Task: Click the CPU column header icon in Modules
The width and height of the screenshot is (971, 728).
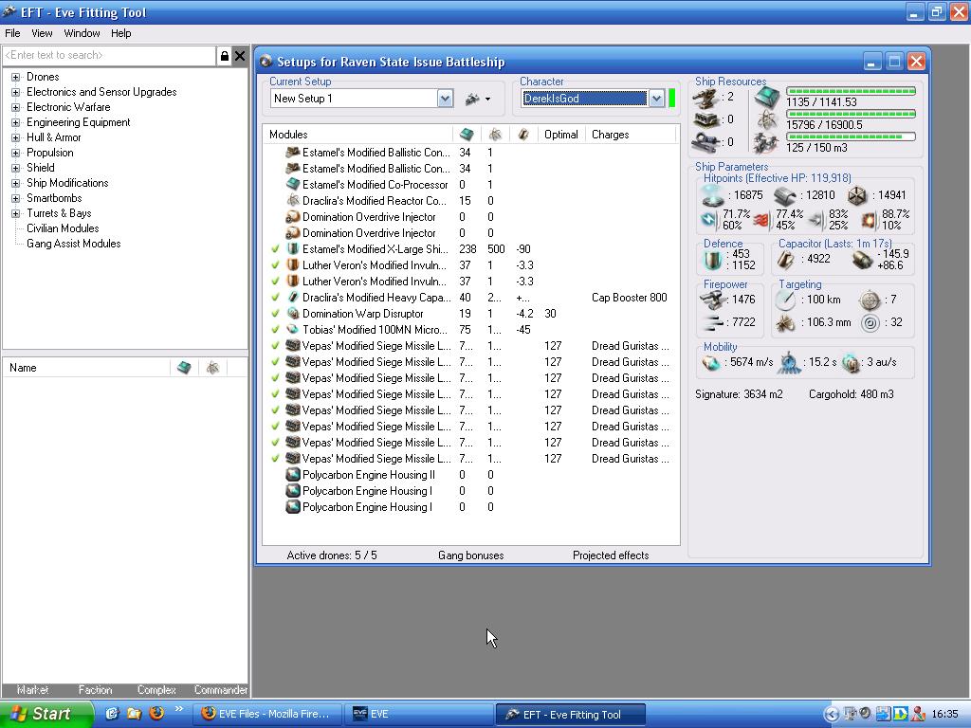Action: 467,135
